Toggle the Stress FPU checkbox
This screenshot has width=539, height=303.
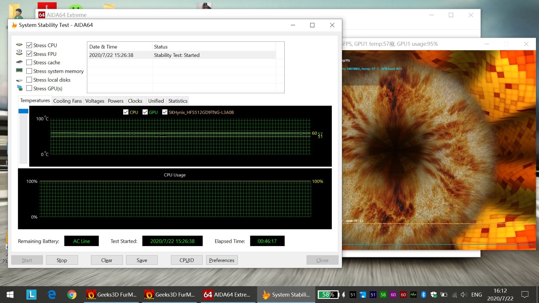[29, 54]
